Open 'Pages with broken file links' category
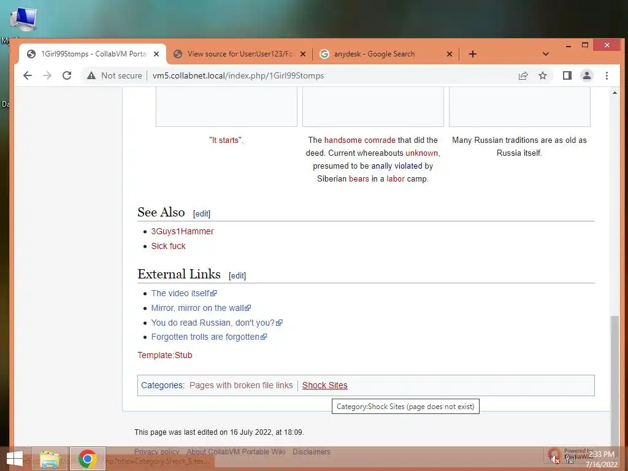This screenshot has width=628, height=471. click(241, 385)
